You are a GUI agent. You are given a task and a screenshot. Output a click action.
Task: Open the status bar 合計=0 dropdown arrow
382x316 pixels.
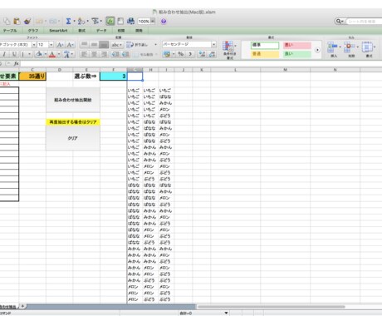(x=226, y=313)
